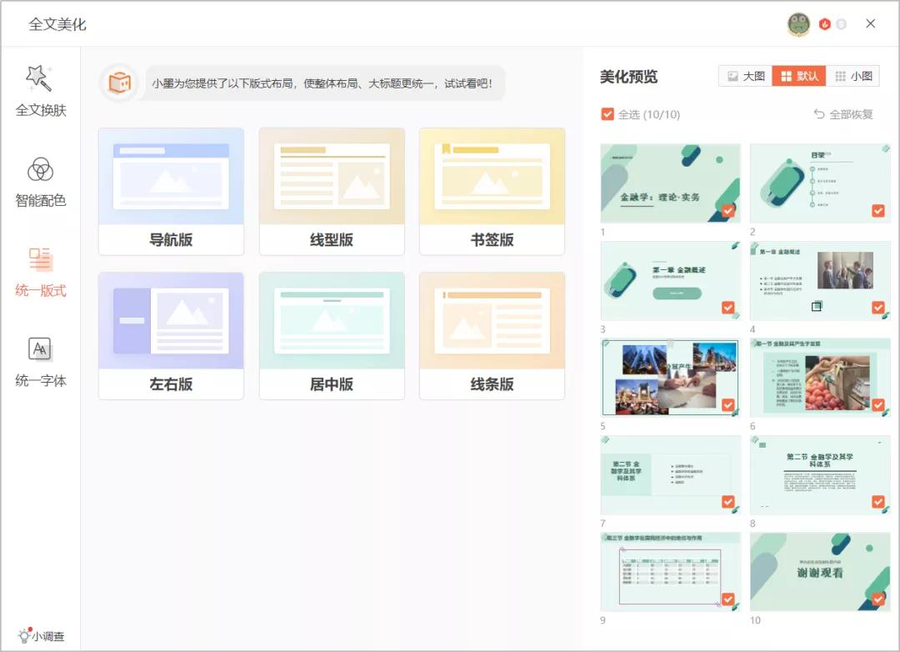Click the 统一版式 sidebar icon
The height and width of the screenshot is (652, 900).
click(39, 273)
